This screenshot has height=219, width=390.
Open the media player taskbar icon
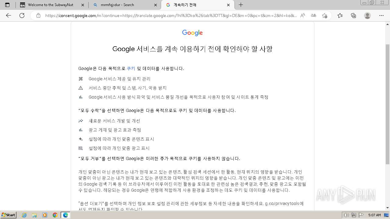pos(45,215)
